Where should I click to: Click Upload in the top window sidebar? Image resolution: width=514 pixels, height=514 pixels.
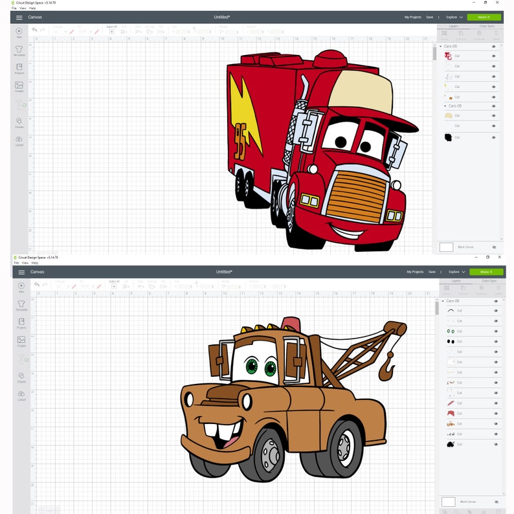19,140
